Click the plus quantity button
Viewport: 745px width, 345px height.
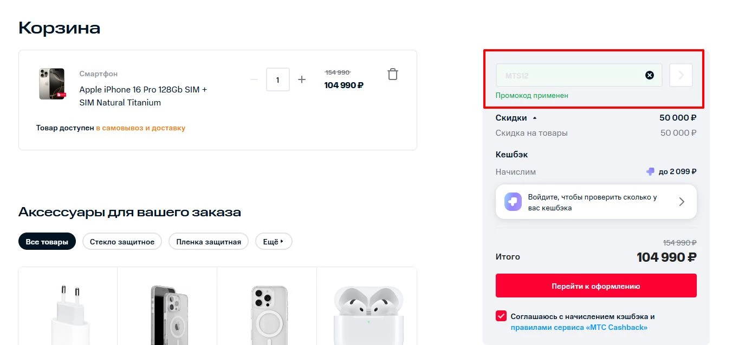click(x=302, y=79)
